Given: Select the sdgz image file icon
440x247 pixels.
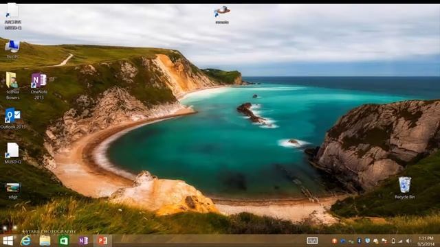Looking at the screenshot, I should click(x=13, y=191).
